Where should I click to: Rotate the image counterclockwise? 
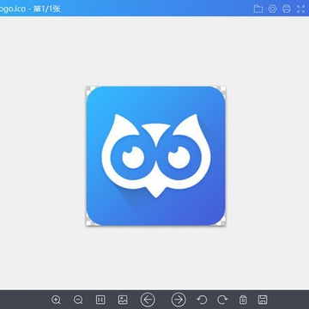pyautogui.click(x=202, y=300)
